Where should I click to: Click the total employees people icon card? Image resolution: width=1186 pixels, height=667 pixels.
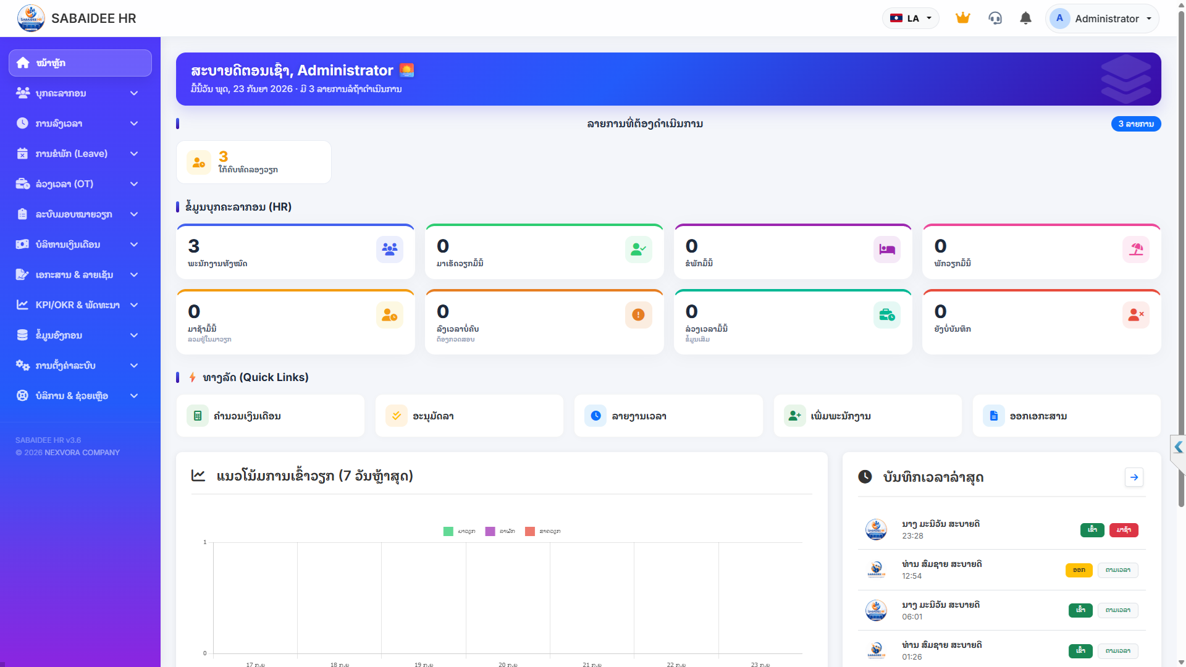click(390, 250)
